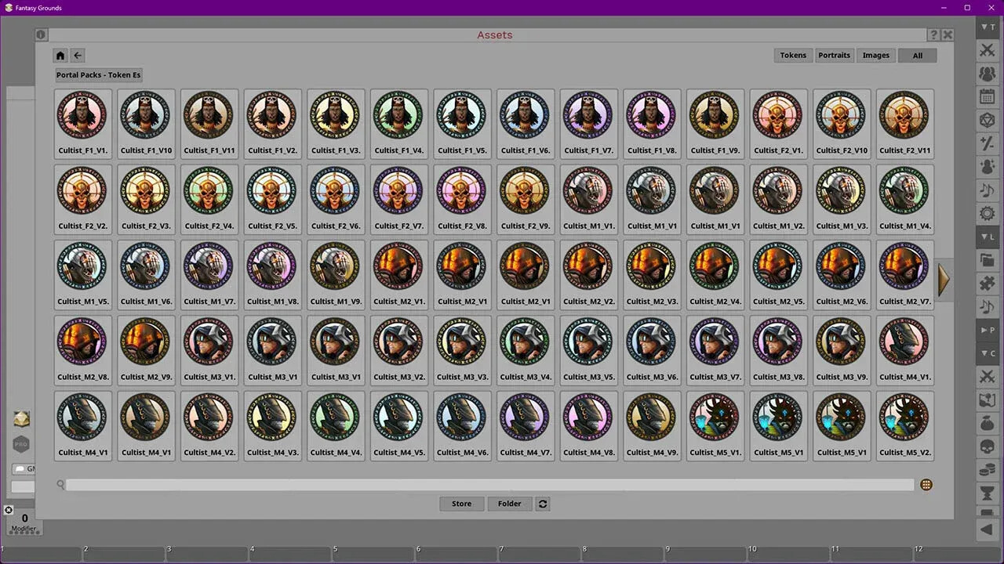The image size is (1004, 564).
Task: Click the Assets home icon
Action: (x=60, y=56)
